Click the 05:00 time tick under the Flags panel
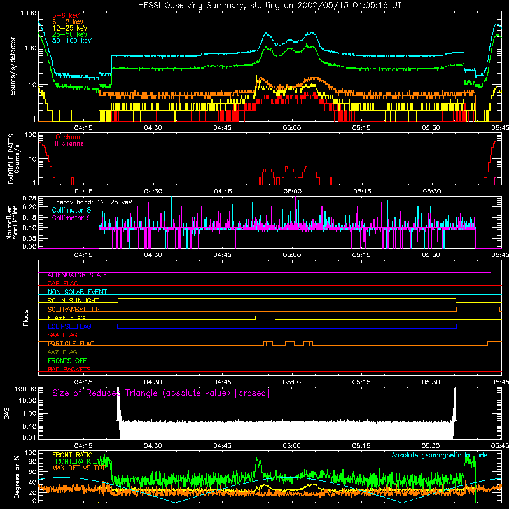 click(292, 382)
